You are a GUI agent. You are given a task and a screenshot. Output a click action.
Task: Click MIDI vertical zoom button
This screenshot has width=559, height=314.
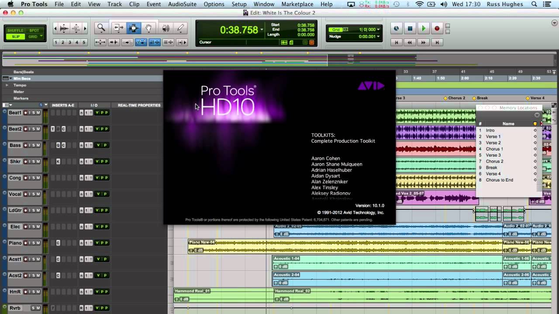click(x=76, y=28)
